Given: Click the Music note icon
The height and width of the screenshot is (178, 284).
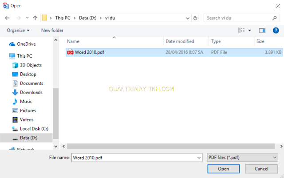Looking at the screenshot, I should pos(15,101).
